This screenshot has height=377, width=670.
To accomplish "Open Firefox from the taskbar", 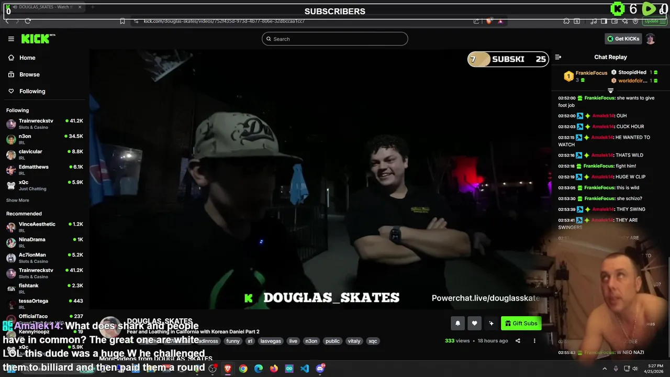I will (274, 369).
